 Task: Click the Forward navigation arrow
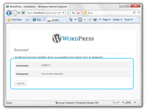tap(15, 13)
